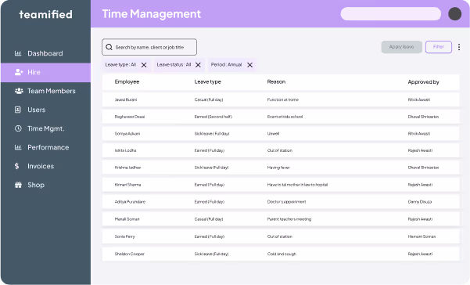Click the Employee column header
470x285 pixels.
[x=127, y=82]
